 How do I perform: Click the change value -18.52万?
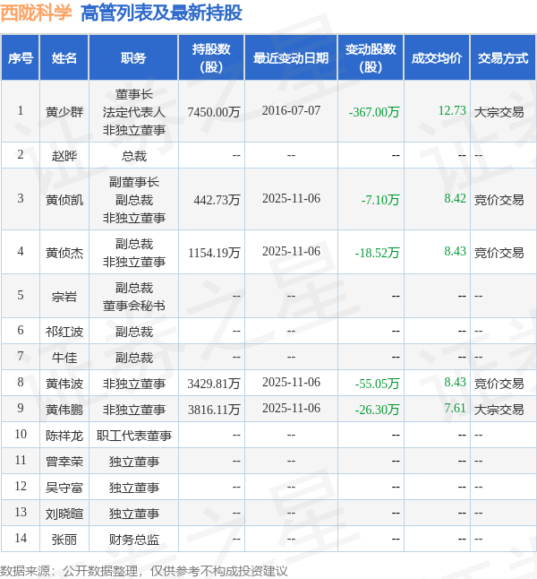[x=377, y=253]
